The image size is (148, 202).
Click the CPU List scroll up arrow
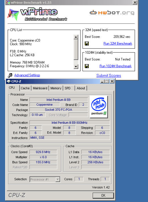pyautogui.click(x=76, y=37)
